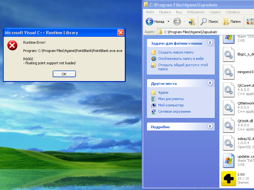Click the red error icon in the dialog
Screen dimensions: 254x190
pos(12,45)
